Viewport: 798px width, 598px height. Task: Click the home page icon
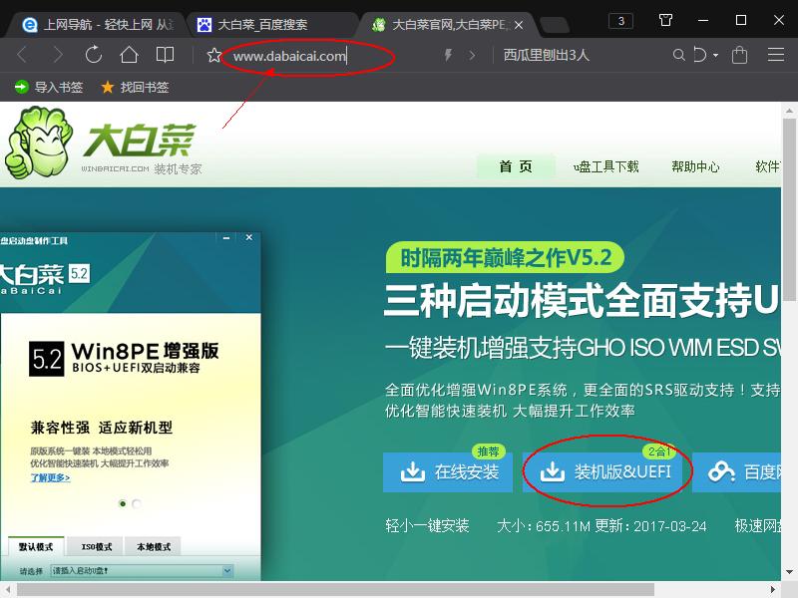pyautogui.click(x=128, y=56)
